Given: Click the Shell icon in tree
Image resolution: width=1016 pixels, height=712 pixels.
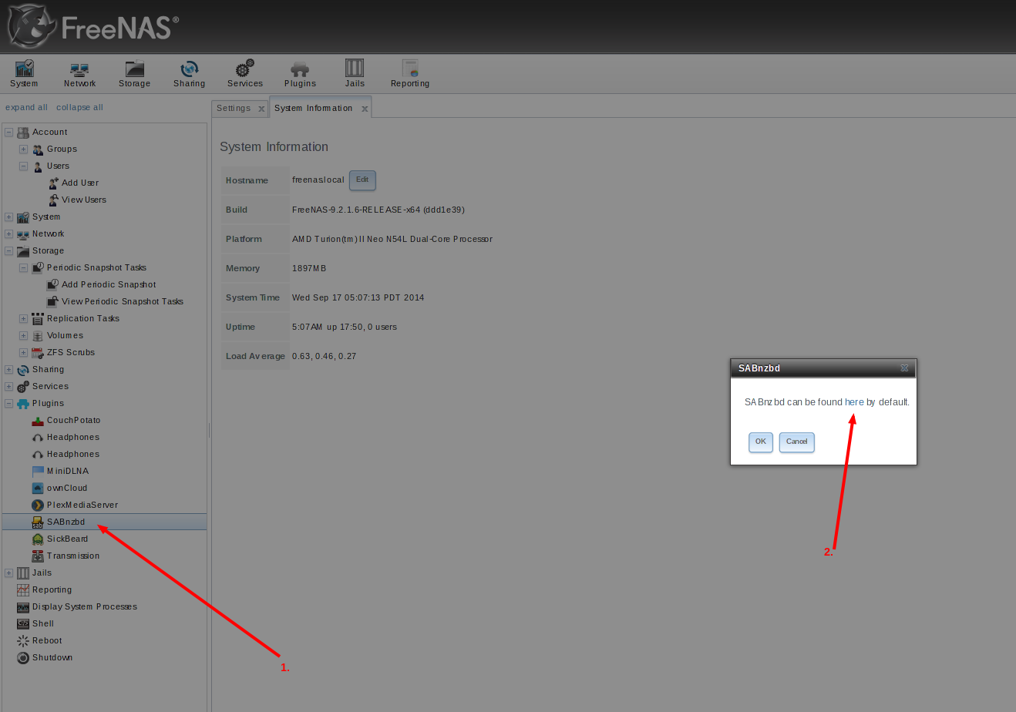Looking at the screenshot, I should tap(23, 624).
